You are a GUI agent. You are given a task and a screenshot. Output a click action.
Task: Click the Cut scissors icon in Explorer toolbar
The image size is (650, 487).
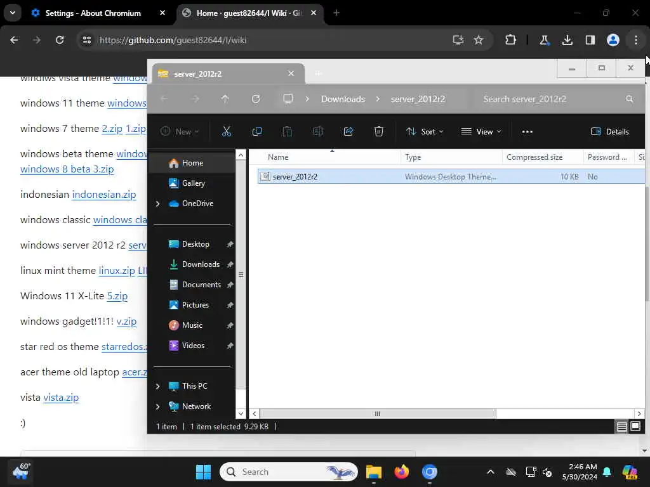pyautogui.click(x=227, y=132)
